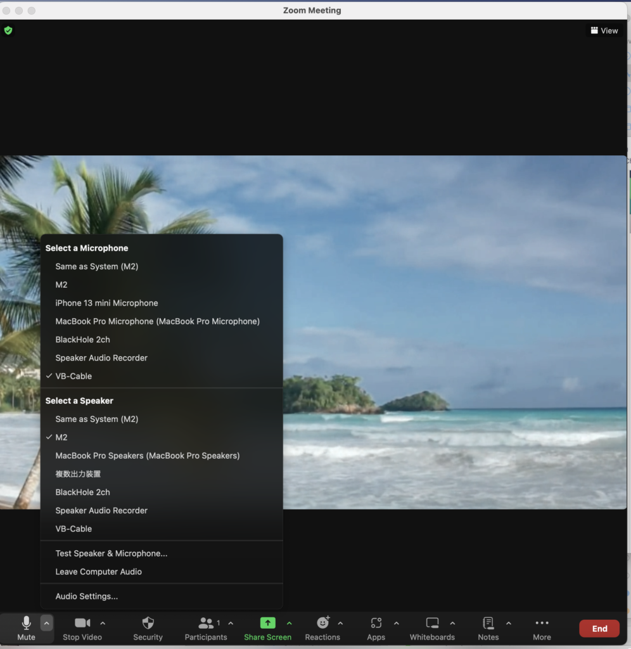Collapse the audio options arrow next to Mute
This screenshot has height=649, width=631.
46,623
